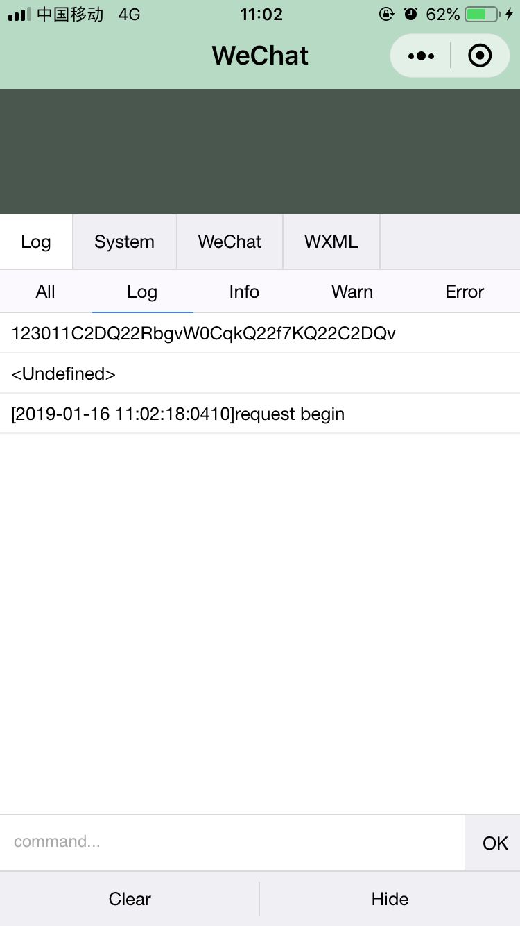The image size is (520, 926).
Task: Show only Info level logs
Action: click(244, 292)
